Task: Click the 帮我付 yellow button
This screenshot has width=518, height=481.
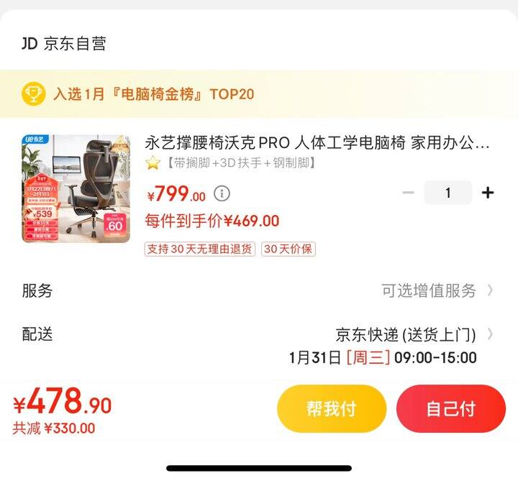Action: pyautogui.click(x=332, y=408)
